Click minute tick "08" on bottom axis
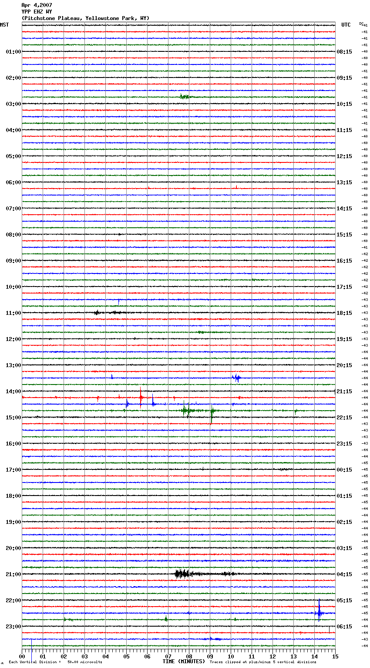 [x=189, y=656]
